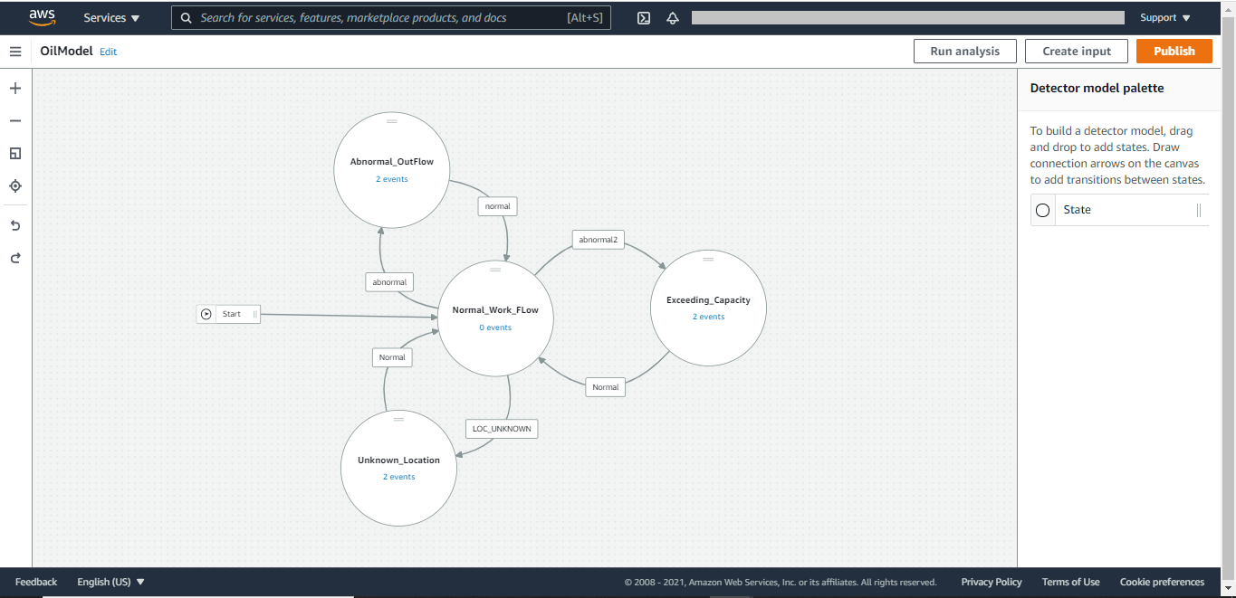The image size is (1236, 598).
Task: Redo the last canvas change
Action: [x=15, y=258]
